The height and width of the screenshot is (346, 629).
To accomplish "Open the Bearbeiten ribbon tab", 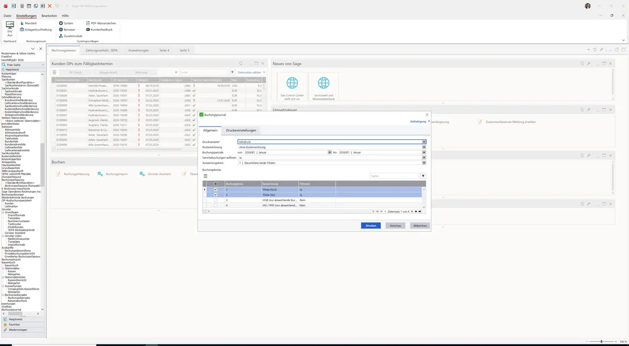I will coord(49,16).
